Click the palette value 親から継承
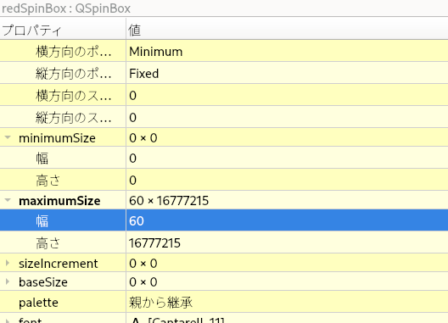 tap(161, 302)
